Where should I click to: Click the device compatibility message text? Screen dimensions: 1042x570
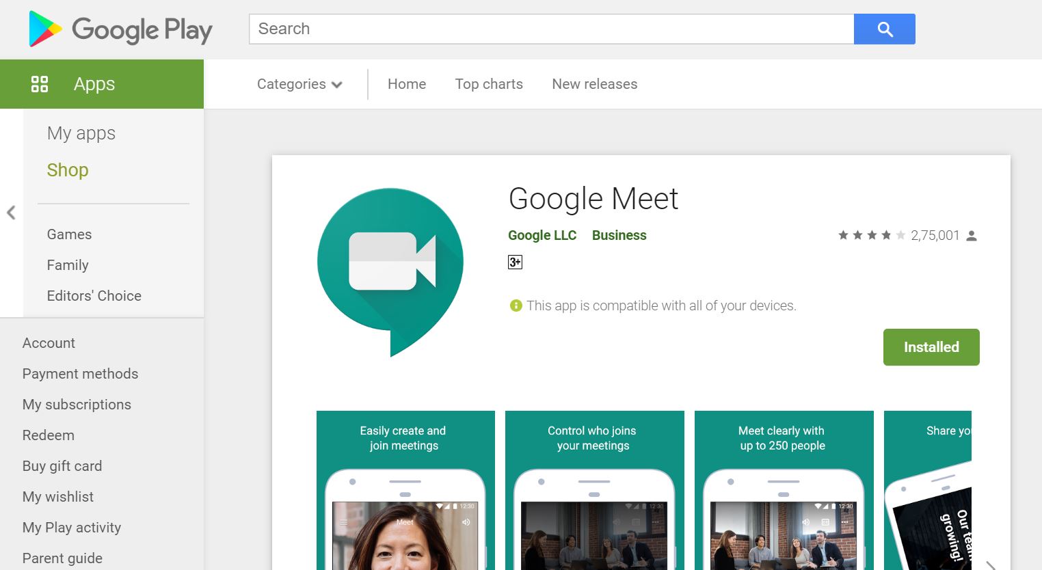661,306
